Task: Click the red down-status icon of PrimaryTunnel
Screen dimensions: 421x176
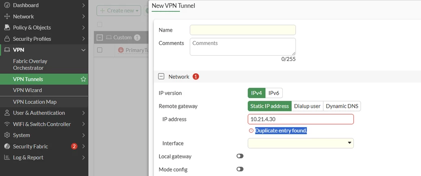Action: click(121, 50)
